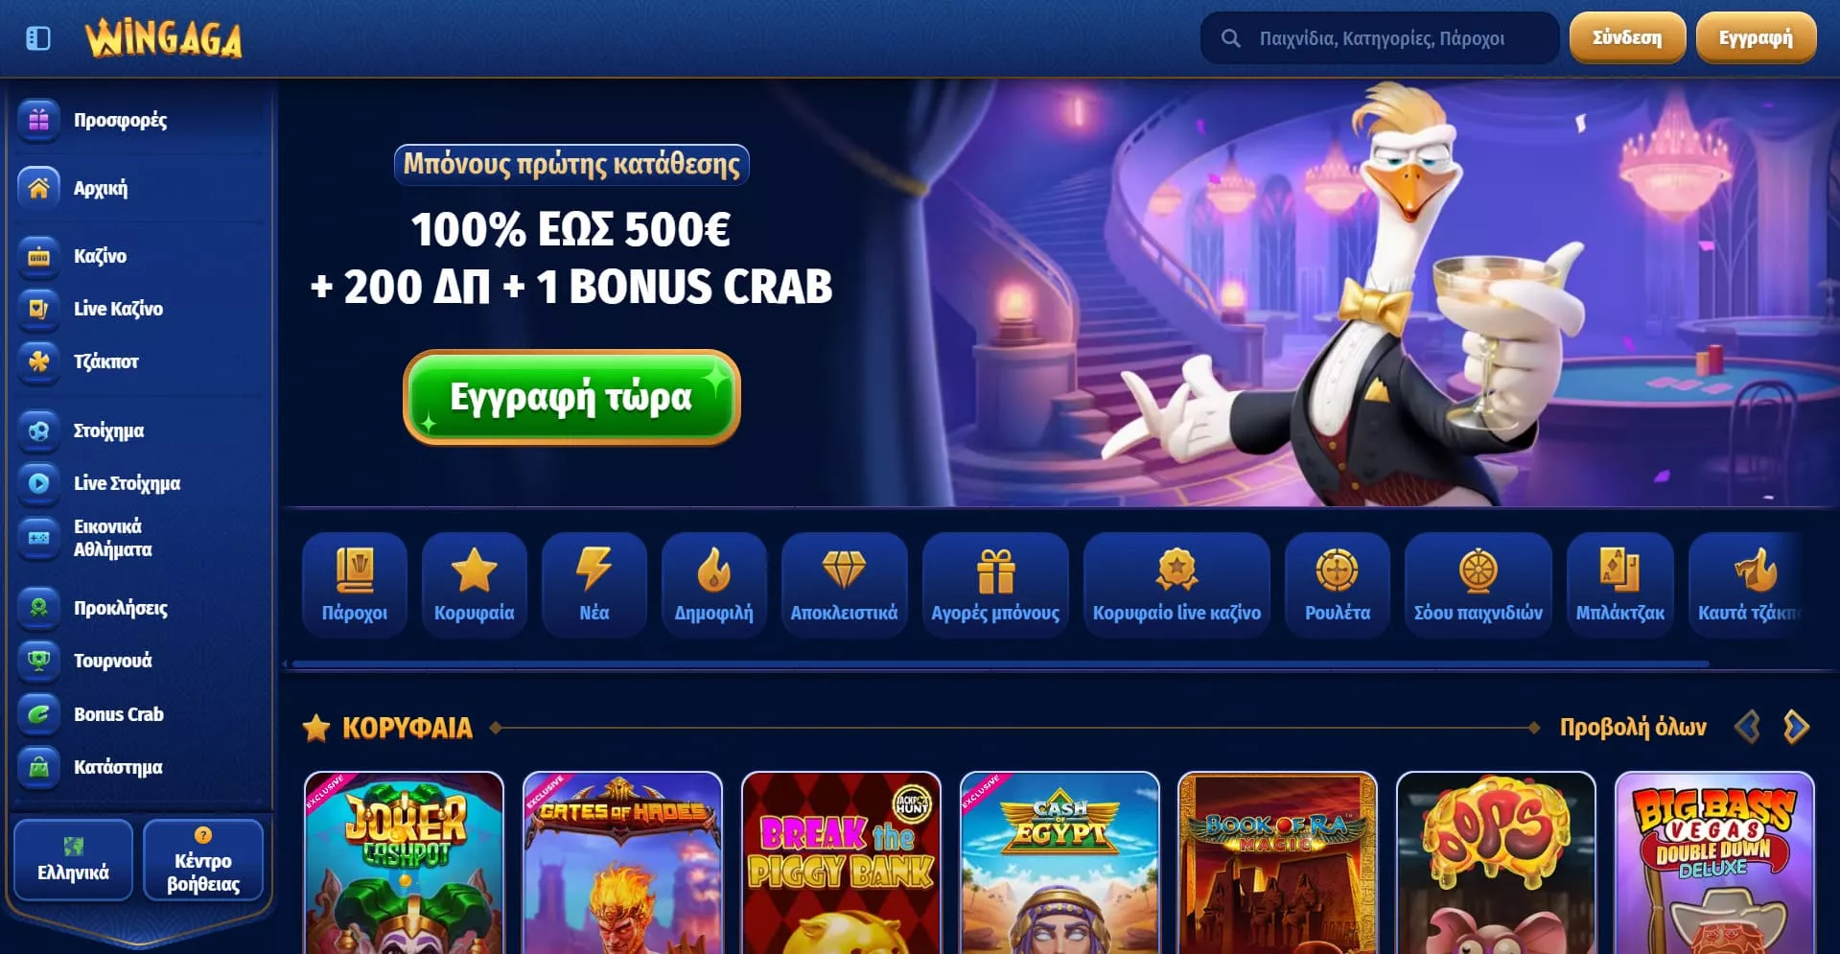Show previous top games with left arrow

(x=1747, y=727)
